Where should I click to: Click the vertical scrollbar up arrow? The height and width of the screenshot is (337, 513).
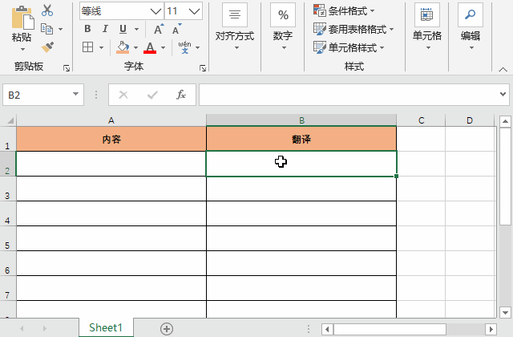coord(505,121)
